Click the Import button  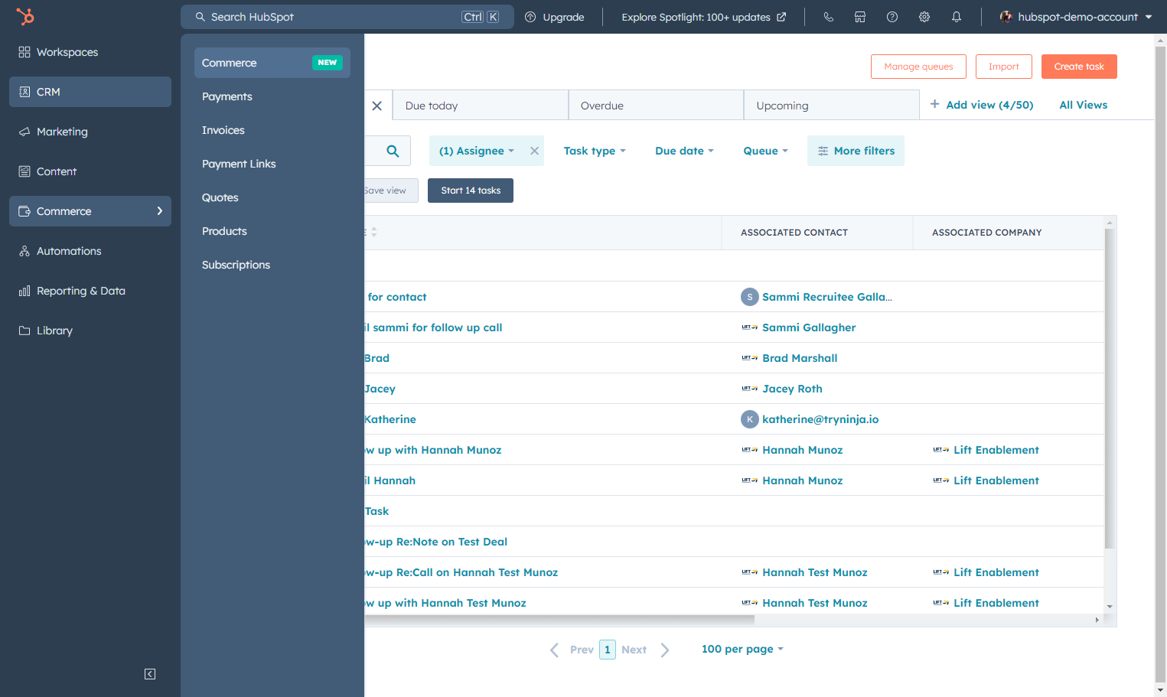click(1003, 67)
